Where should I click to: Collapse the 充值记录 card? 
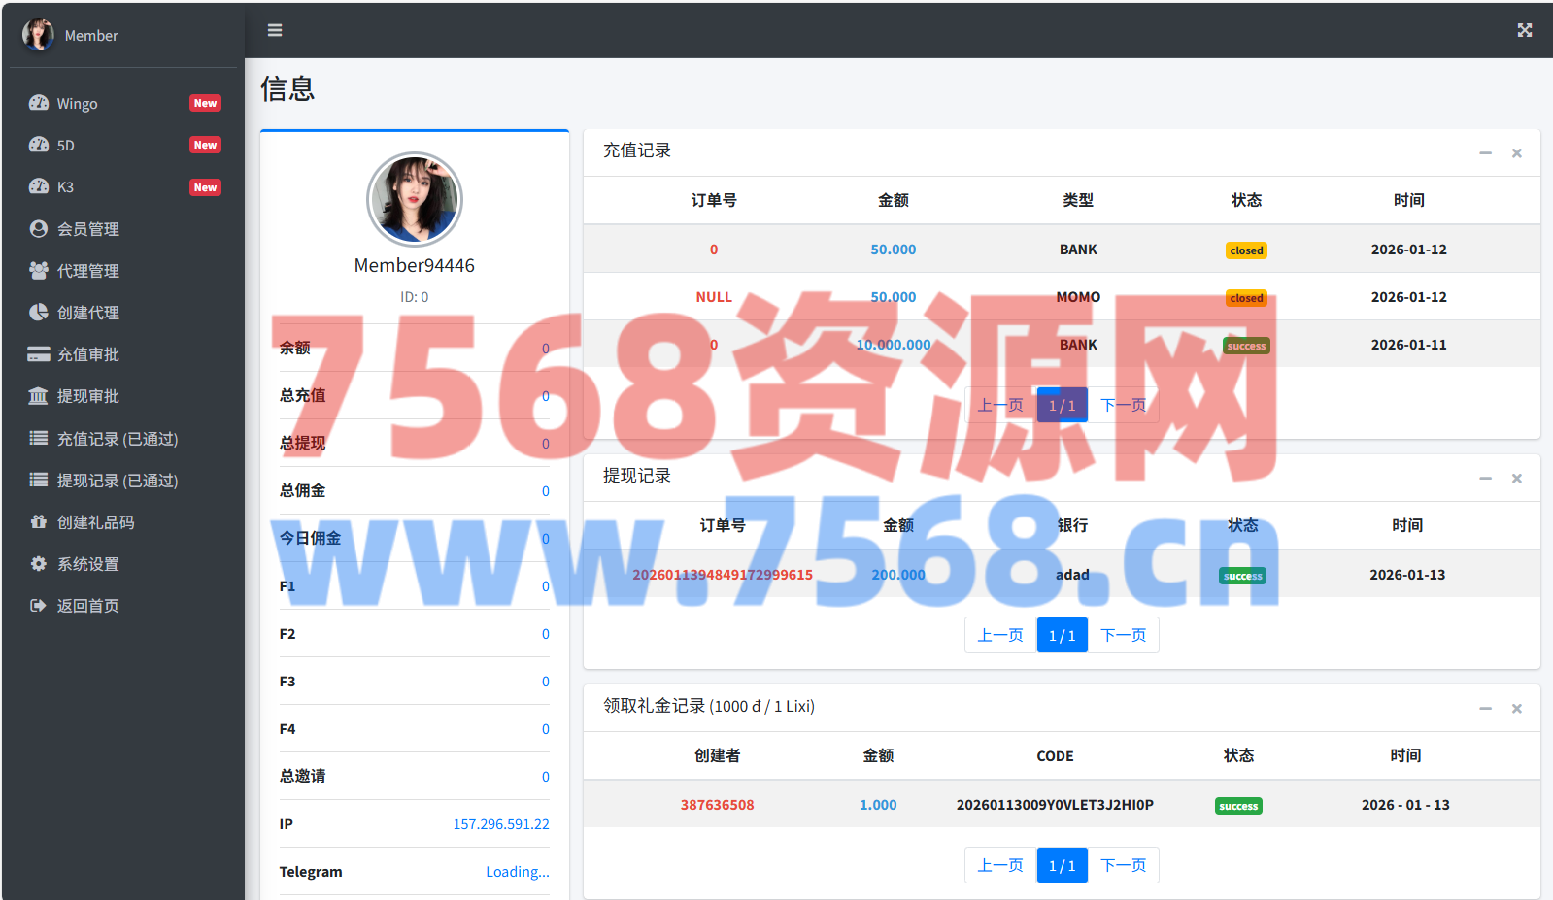1485,153
